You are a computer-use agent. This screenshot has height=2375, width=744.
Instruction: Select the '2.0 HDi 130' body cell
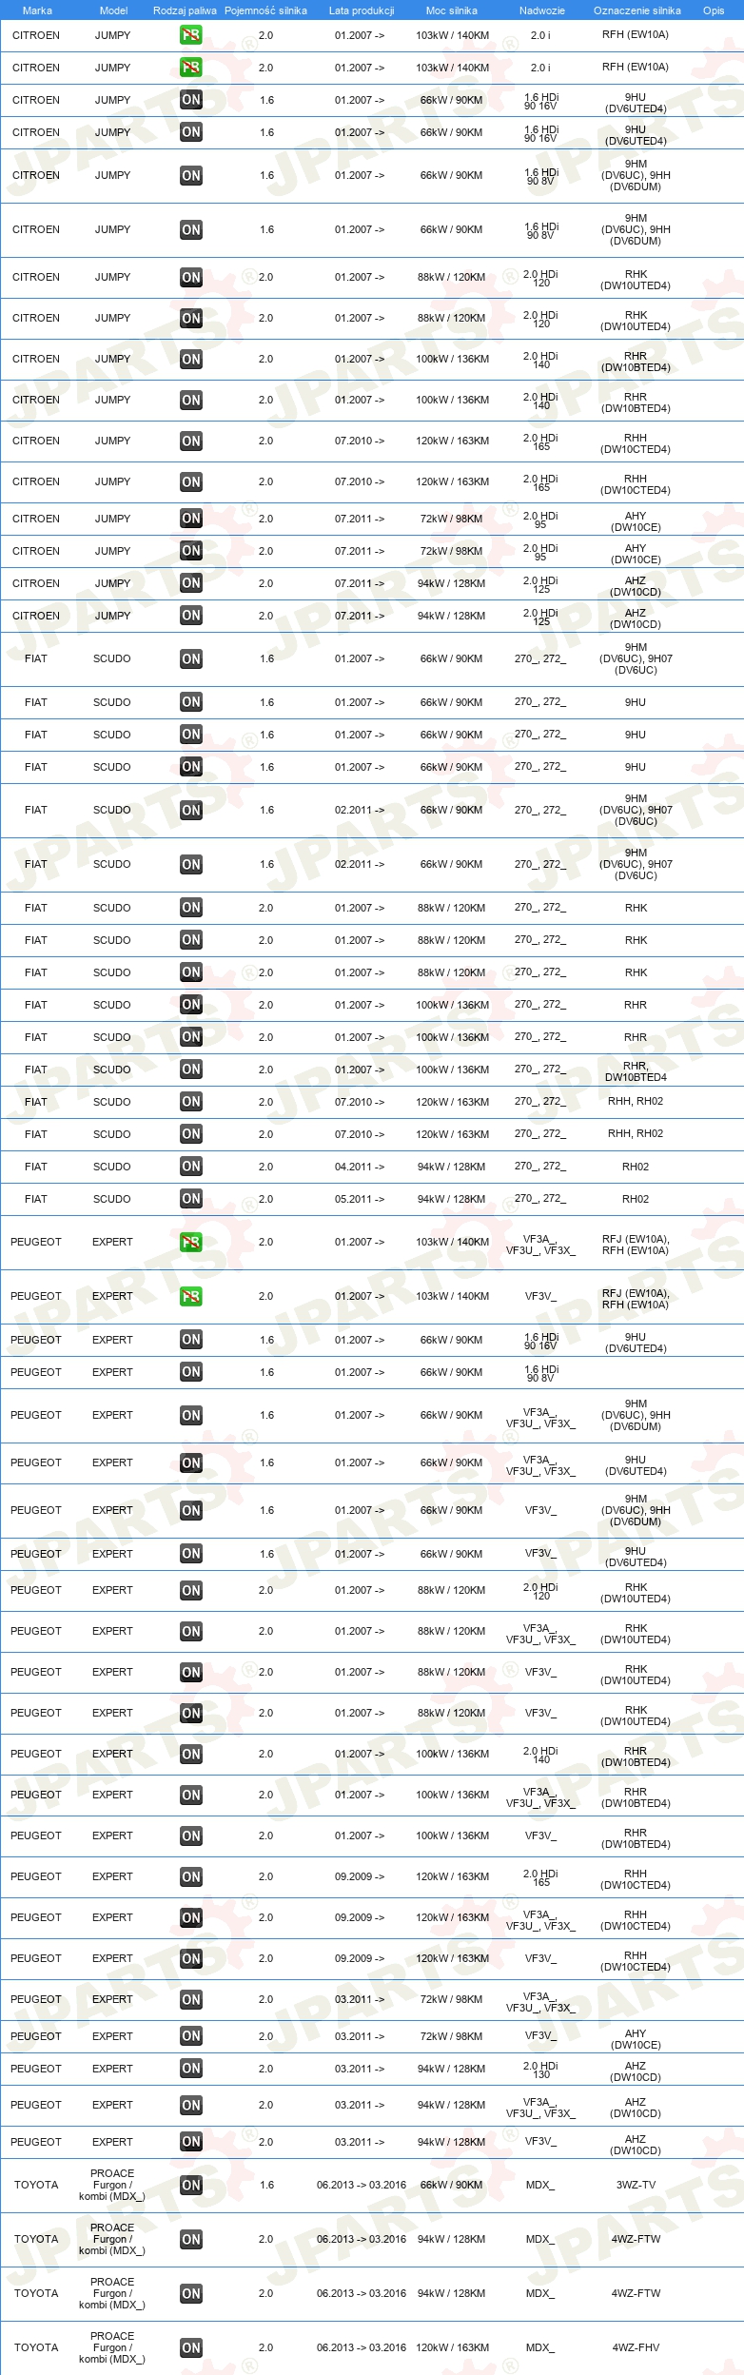[x=540, y=2070]
